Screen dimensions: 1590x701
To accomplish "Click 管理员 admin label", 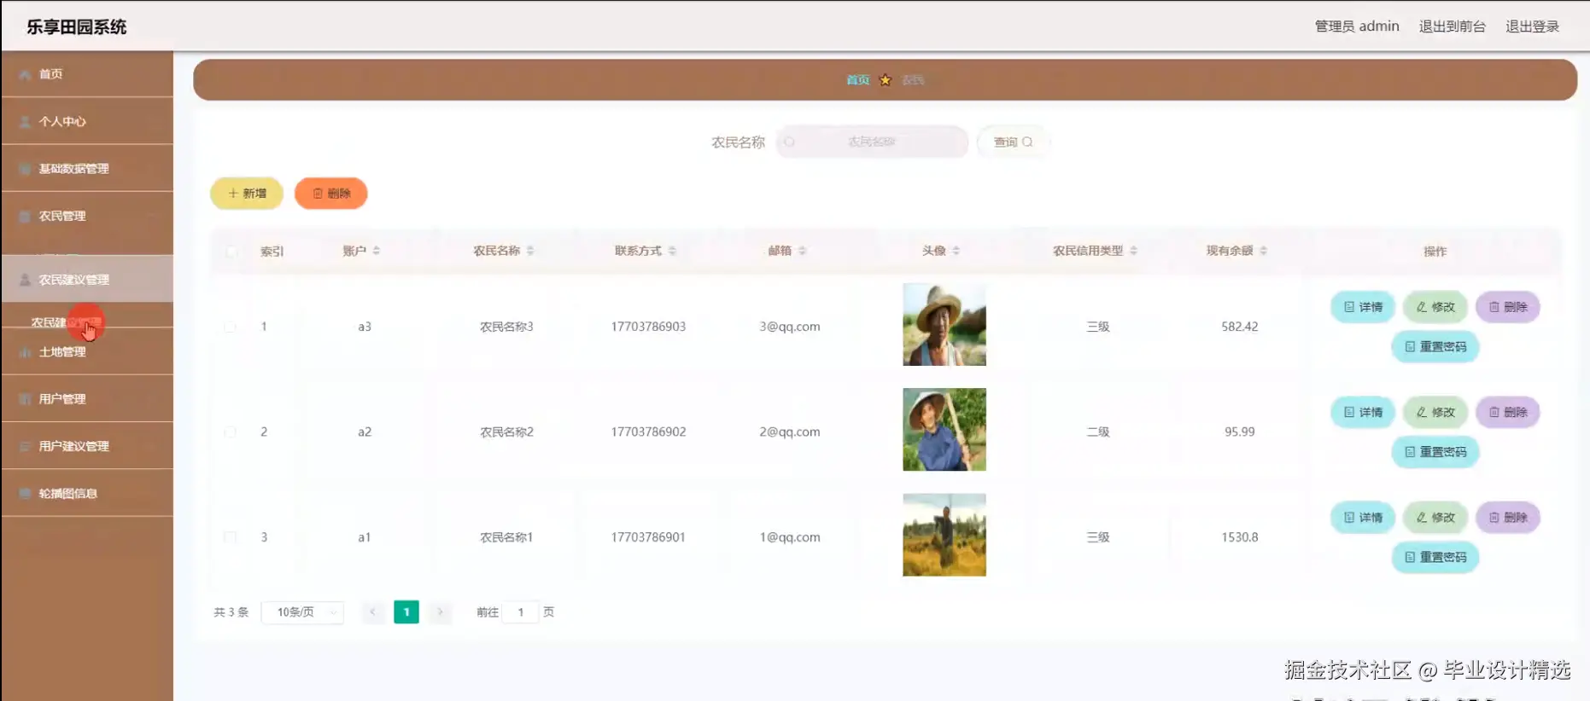I will coord(1356,26).
